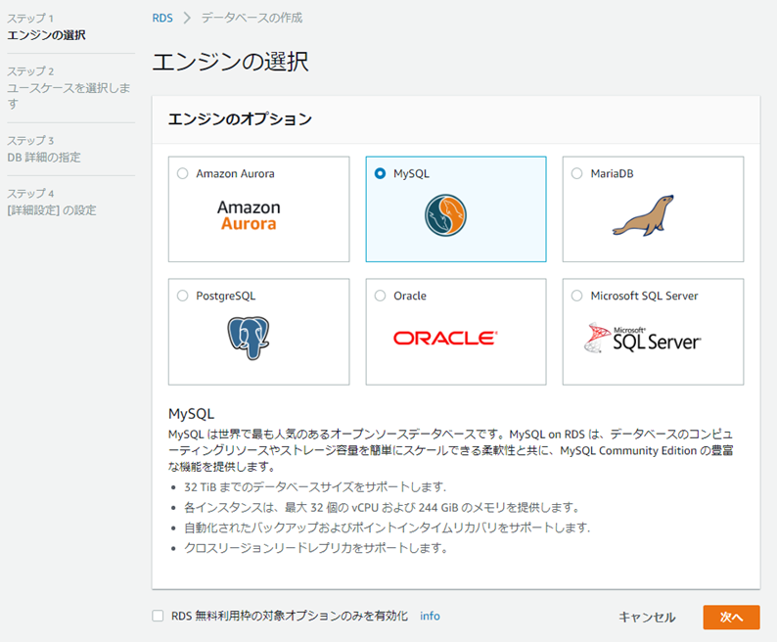Click the MariaDB seal logo
Image resolution: width=777 pixels, height=642 pixels.
tap(643, 215)
